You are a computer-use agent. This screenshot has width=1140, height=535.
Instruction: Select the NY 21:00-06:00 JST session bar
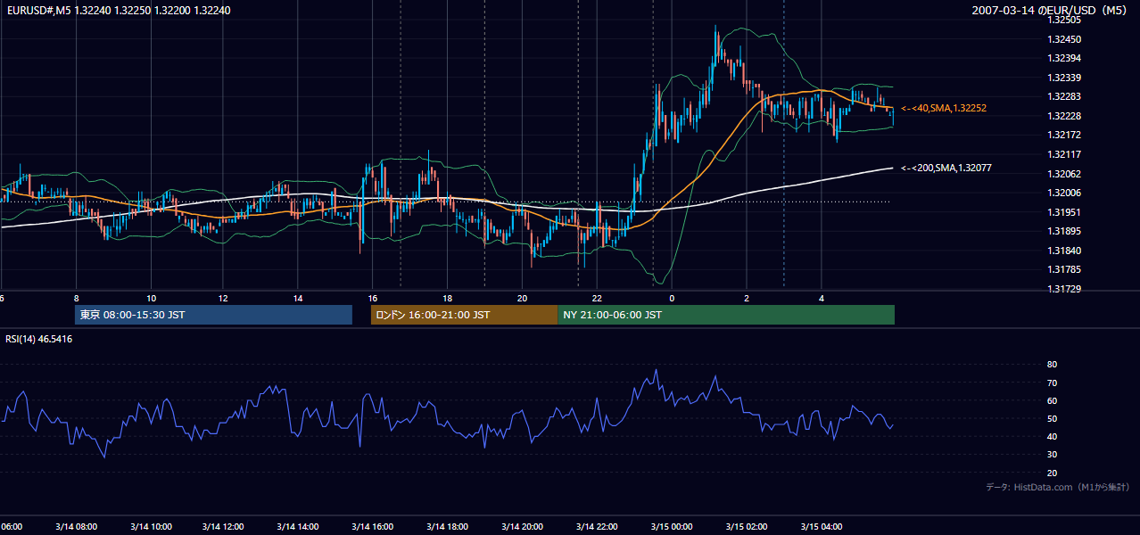click(x=726, y=315)
